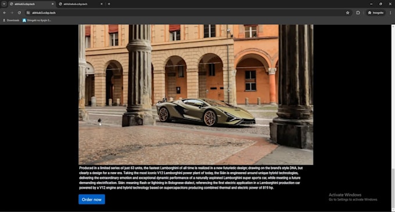This screenshot has height=212, width=395.
Task: Minimize the browser window
Action: coord(371,4)
